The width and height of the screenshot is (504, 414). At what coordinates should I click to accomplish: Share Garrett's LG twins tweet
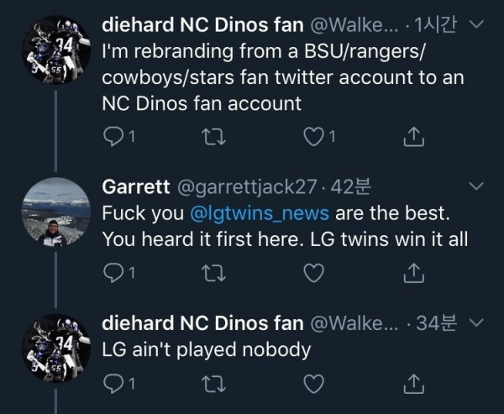pos(414,273)
